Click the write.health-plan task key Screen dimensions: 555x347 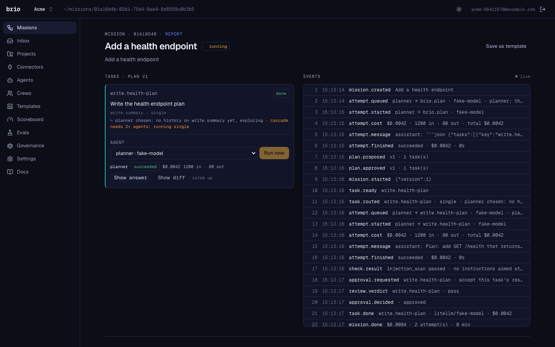click(x=134, y=93)
